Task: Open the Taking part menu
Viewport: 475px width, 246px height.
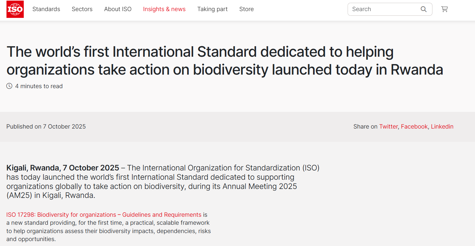Action: point(212,9)
